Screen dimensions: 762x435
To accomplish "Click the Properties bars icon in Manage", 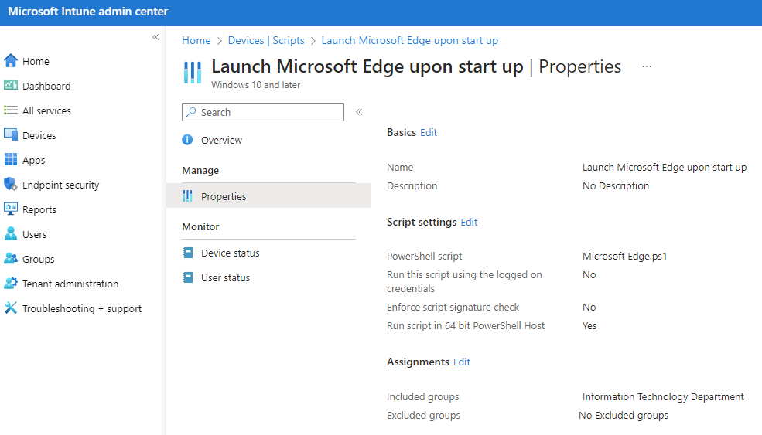I will [x=187, y=196].
